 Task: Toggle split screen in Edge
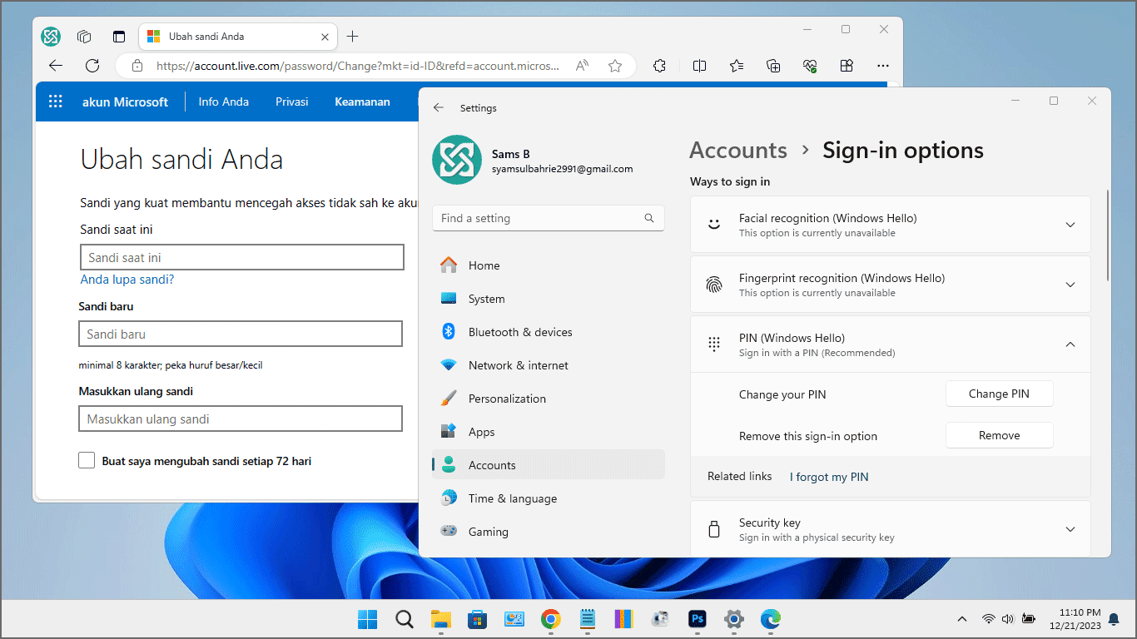700,66
